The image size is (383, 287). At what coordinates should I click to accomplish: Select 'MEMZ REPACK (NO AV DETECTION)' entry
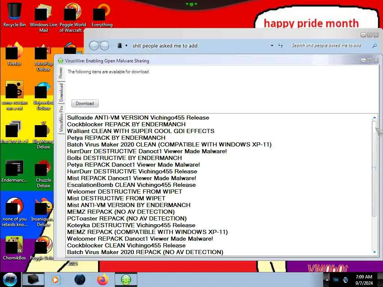tap(121, 212)
